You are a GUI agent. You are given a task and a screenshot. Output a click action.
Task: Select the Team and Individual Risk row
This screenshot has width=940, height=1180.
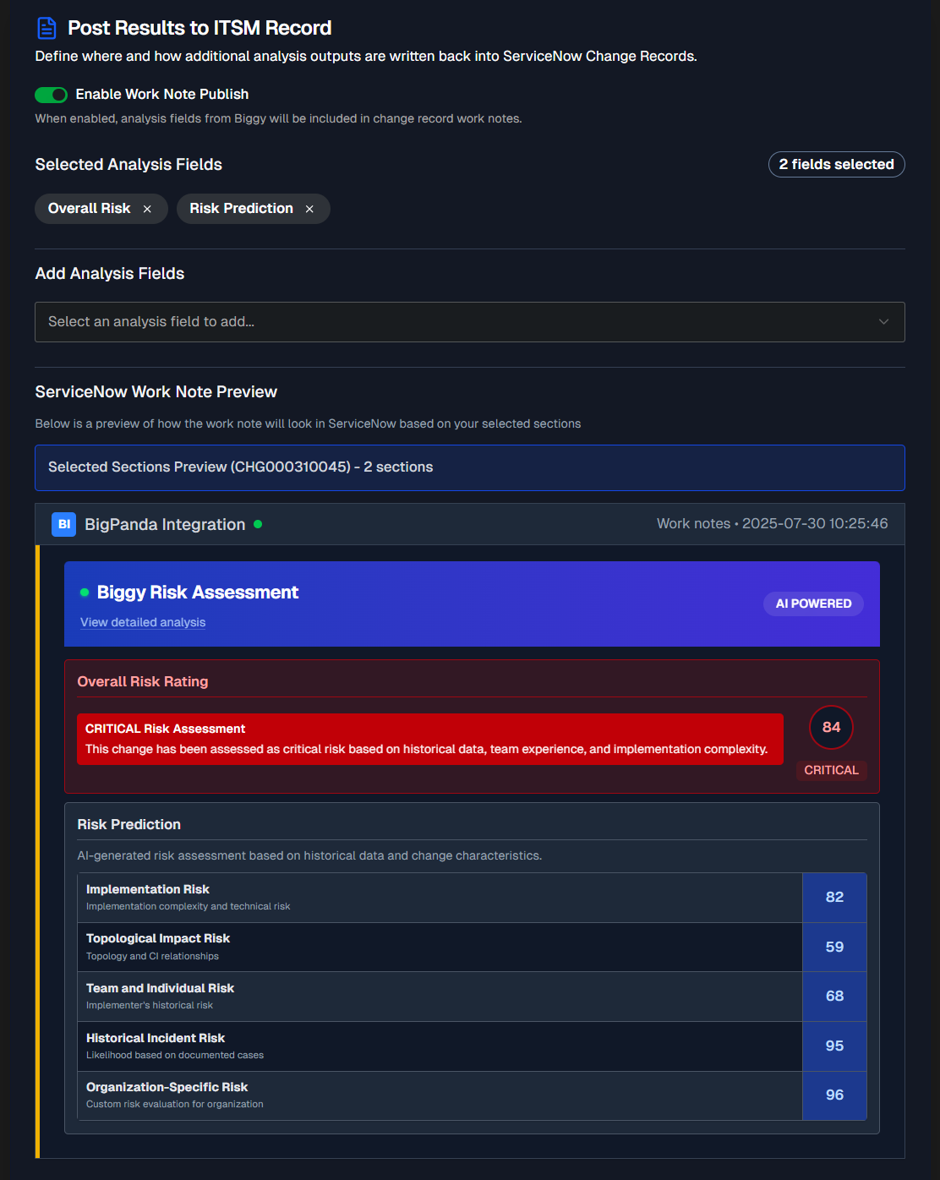[472, 997]
